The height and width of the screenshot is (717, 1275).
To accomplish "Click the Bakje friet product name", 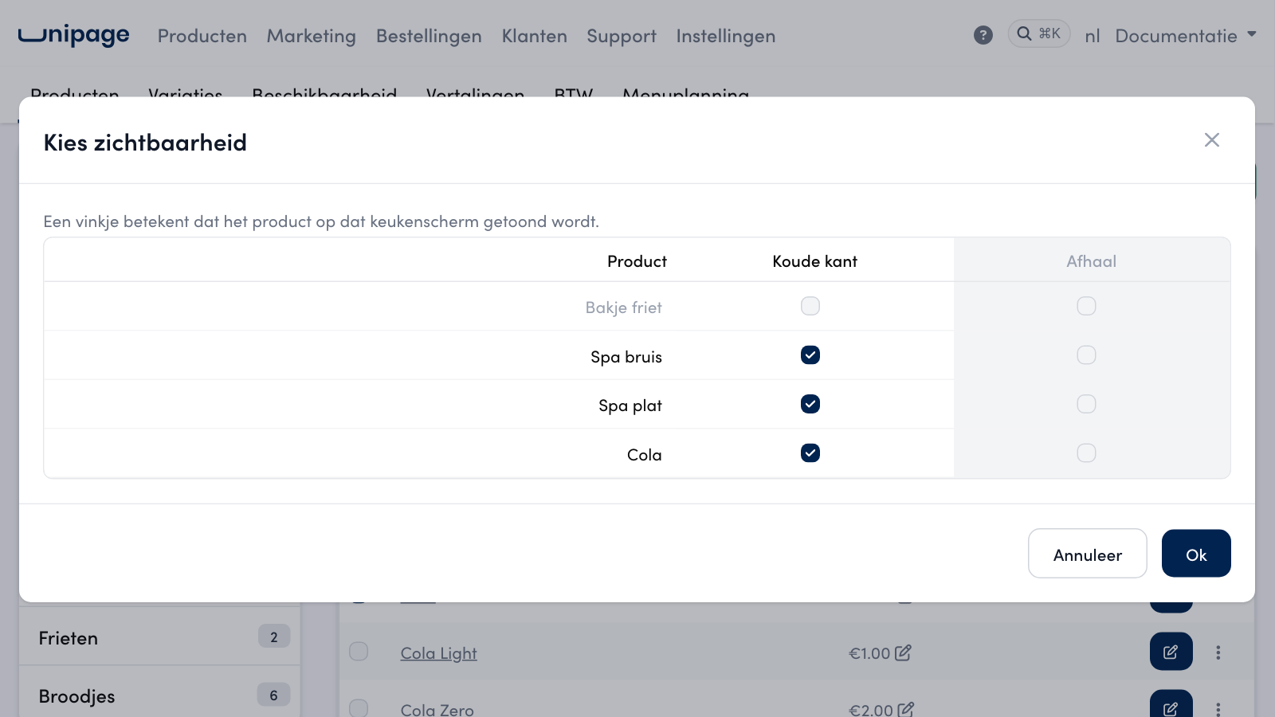I will coord(624,308).
